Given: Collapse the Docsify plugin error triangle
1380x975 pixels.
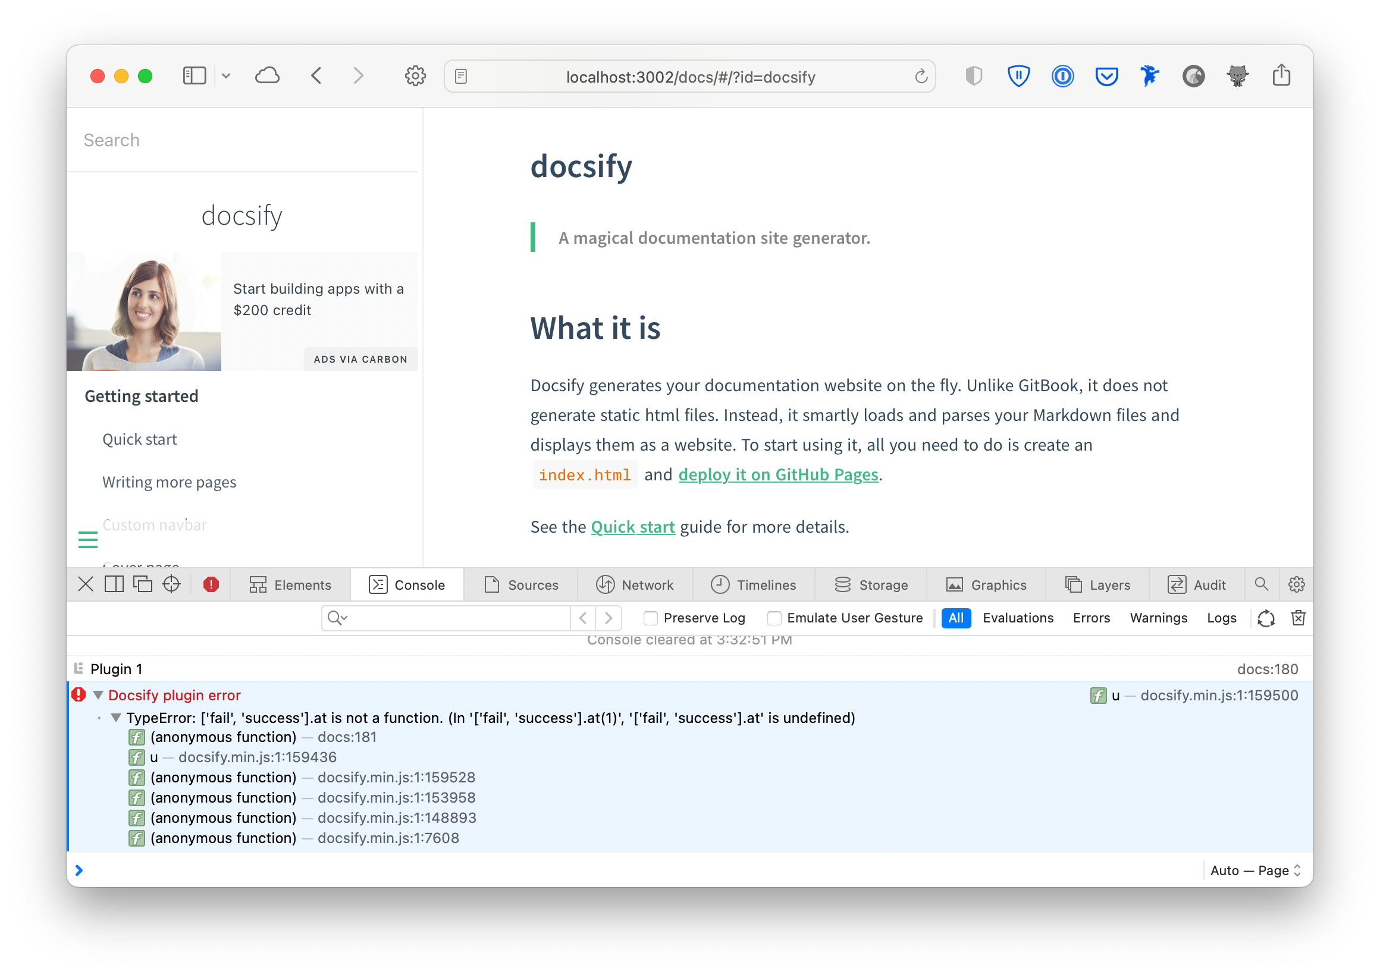Looking at the screenshot, I should (98, 695).
